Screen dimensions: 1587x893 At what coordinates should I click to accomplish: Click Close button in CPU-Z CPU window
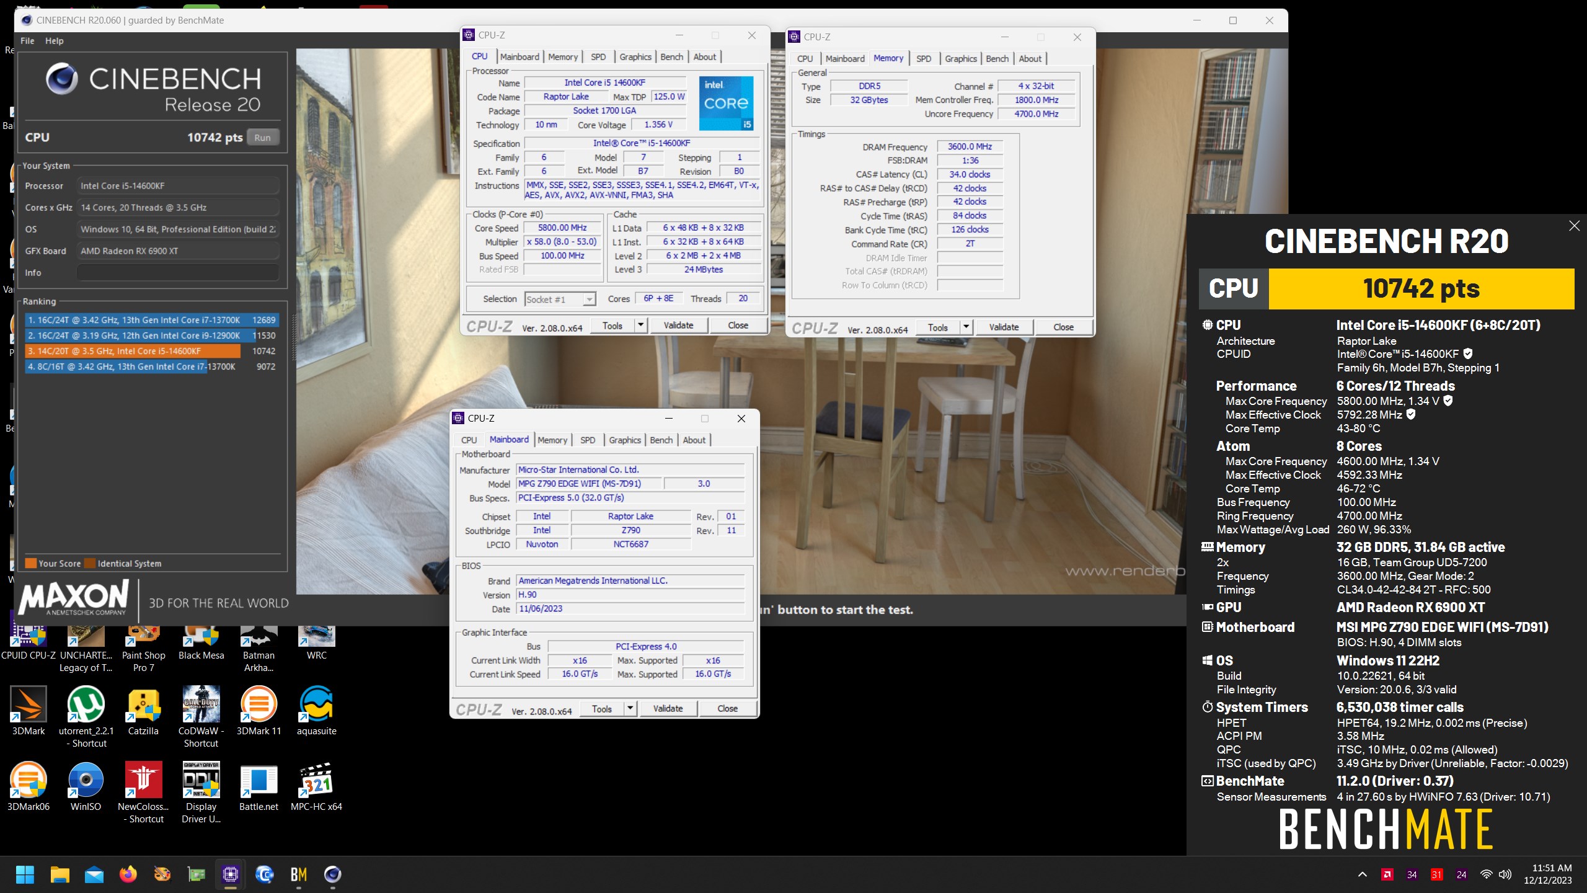(738, 325)
